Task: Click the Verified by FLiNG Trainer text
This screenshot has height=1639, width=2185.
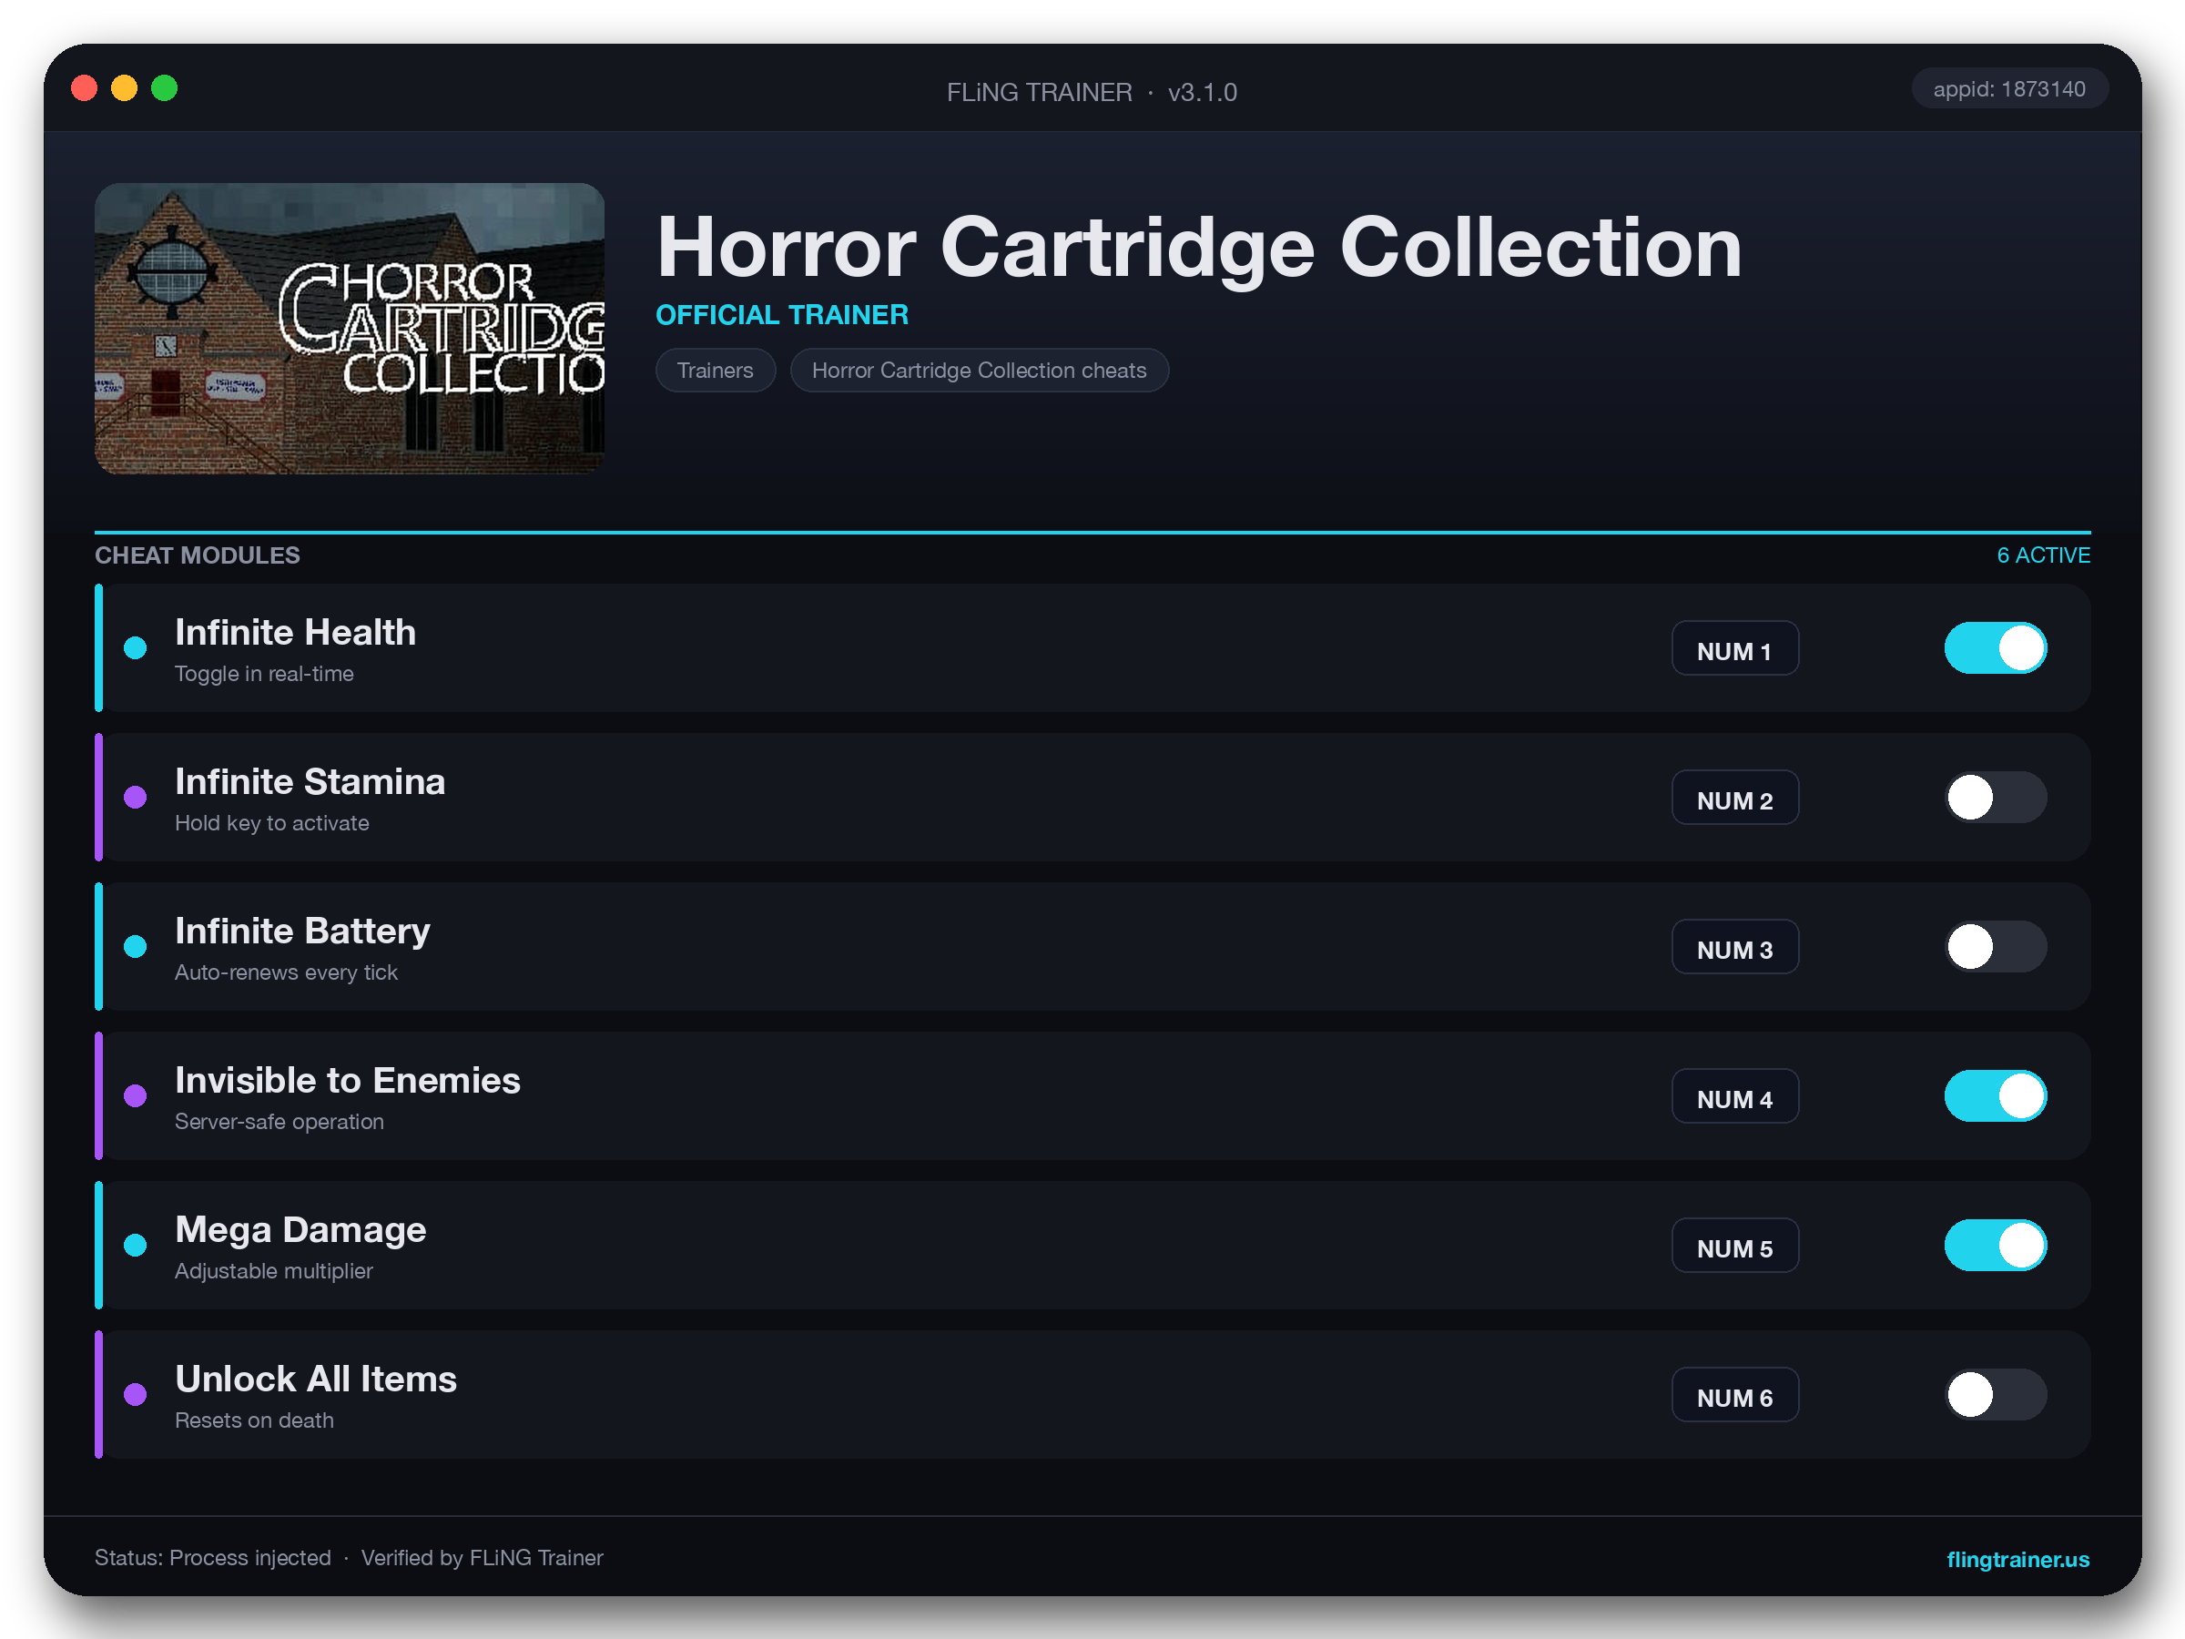Action: click(482, 1558)
